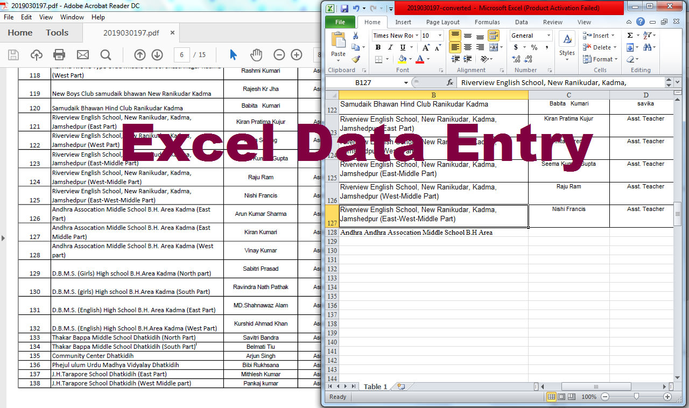Screen dimensions: 689x408
Task: Select the Hand tool in Acrobat
Action: click(x=256, y=54)
